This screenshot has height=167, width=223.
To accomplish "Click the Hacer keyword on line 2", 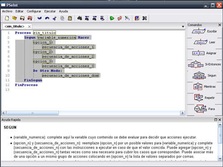I will (83, 38).
